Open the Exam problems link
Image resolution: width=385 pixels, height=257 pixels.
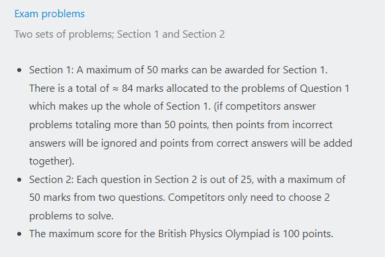pyautogui.click(x=49, y=14)
